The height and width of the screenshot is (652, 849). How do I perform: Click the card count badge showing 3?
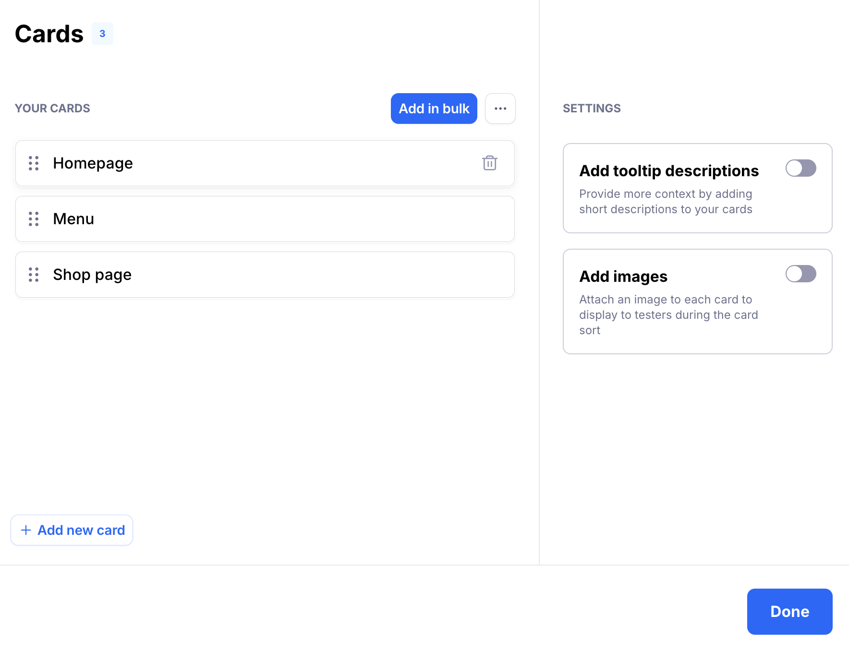tap(102, 34)
